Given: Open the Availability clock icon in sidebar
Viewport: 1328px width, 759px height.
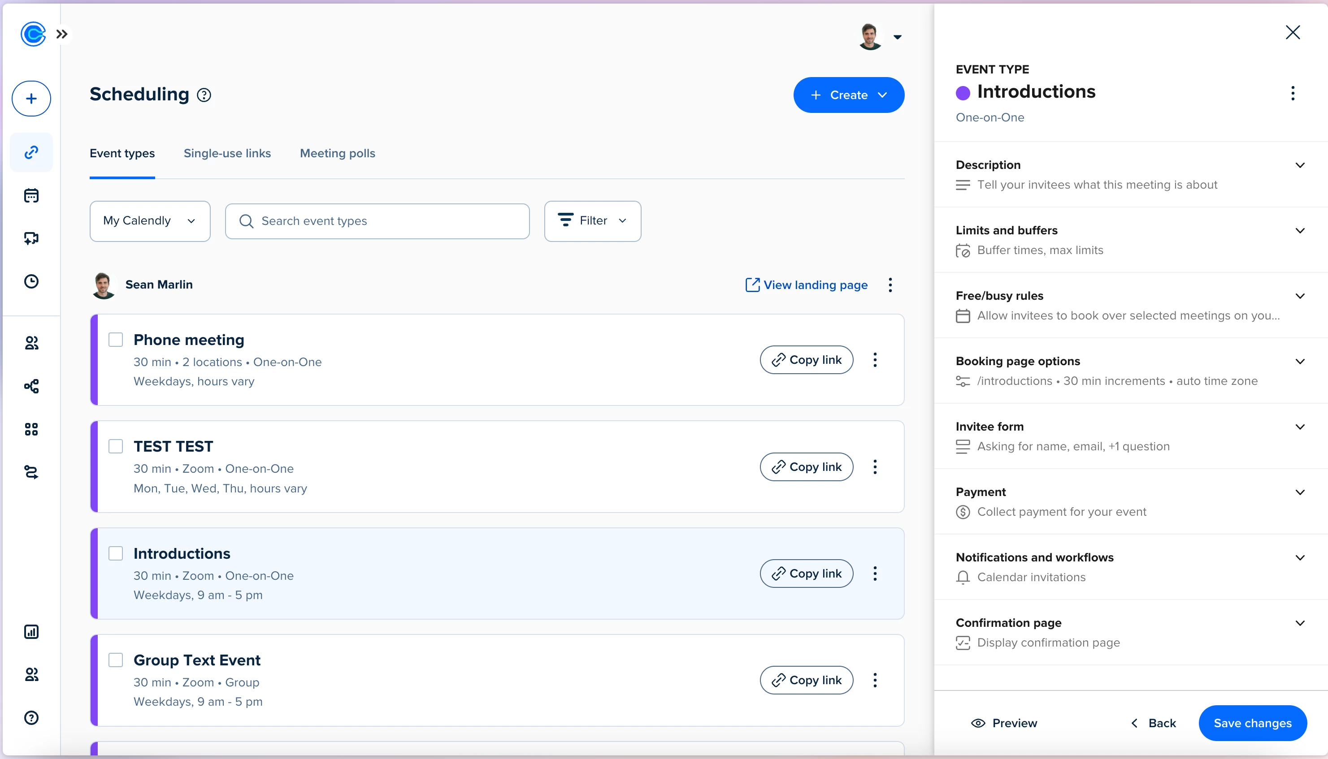Looking at the screenshot, I should 31,281.
